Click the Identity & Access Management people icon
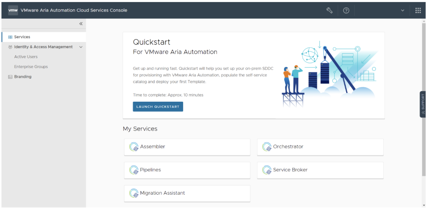Image resolution: width=428 pixels, height=208 pixels. 10,47
